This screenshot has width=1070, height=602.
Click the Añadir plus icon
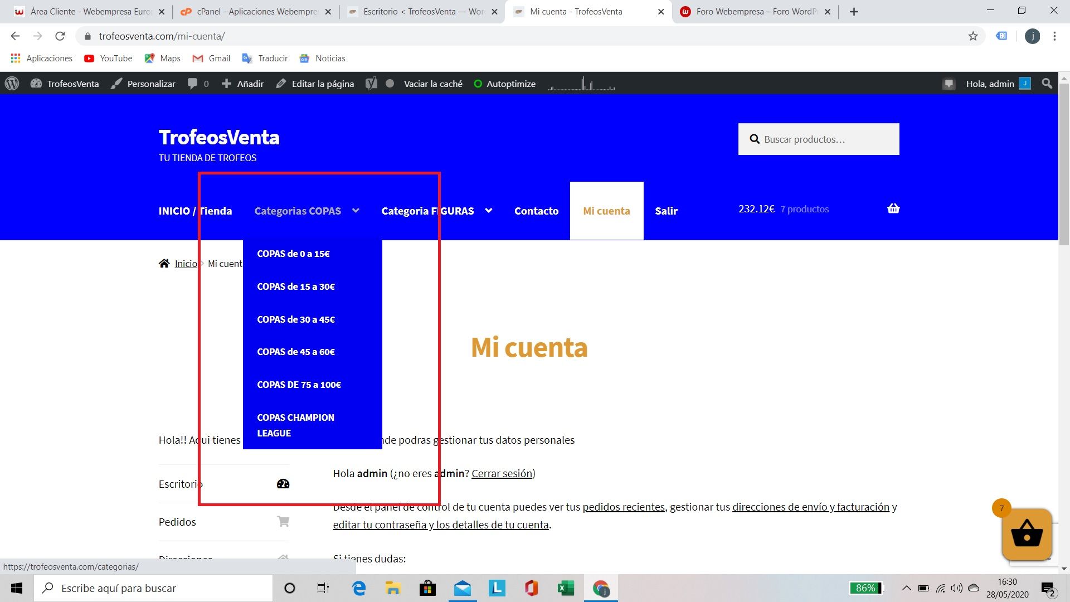pyautogui.click(x=226, y=84)
